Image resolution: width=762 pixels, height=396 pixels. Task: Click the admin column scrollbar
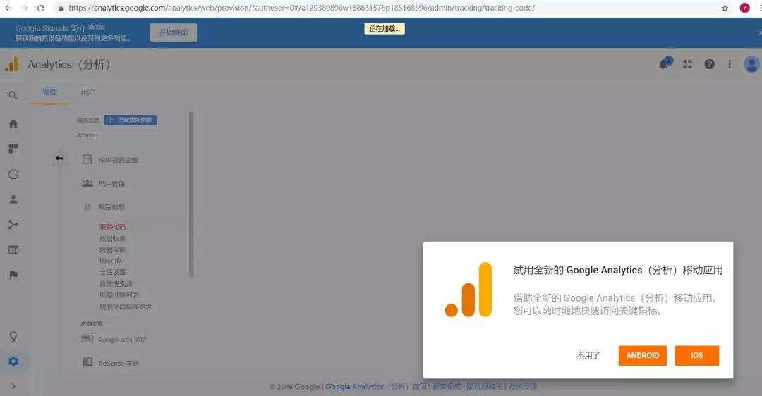pyautogui.click(x=191, y=194)
